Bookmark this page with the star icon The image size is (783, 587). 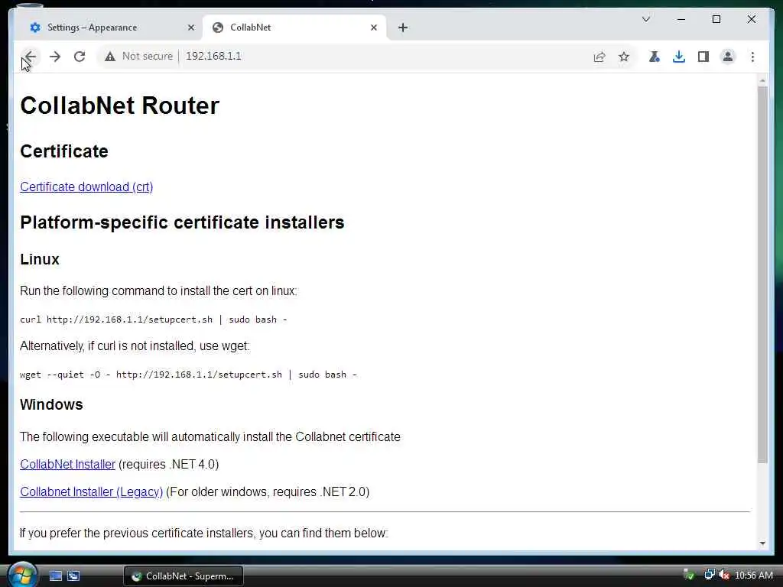(x=624, y=57)
